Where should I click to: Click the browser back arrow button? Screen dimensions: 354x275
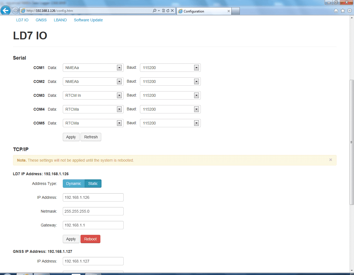pyautogui.click(x=5, y=11)
